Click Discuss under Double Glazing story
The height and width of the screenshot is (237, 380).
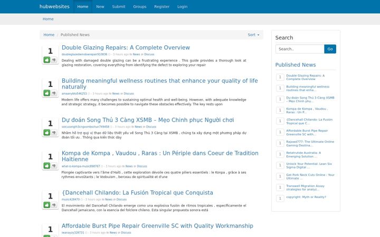(149, 54)
